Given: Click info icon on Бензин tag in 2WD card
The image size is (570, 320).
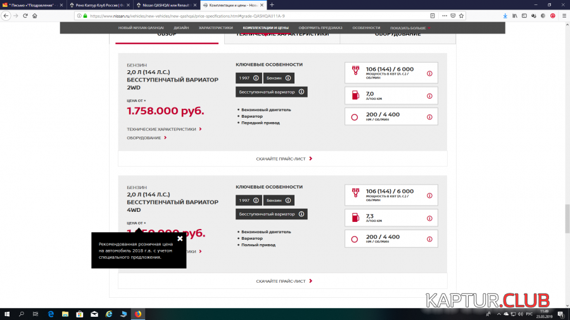Looking at the screenshot, I should click(288, 78).
